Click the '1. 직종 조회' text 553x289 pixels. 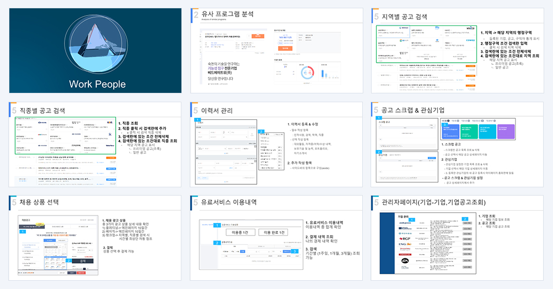point(128,123)
